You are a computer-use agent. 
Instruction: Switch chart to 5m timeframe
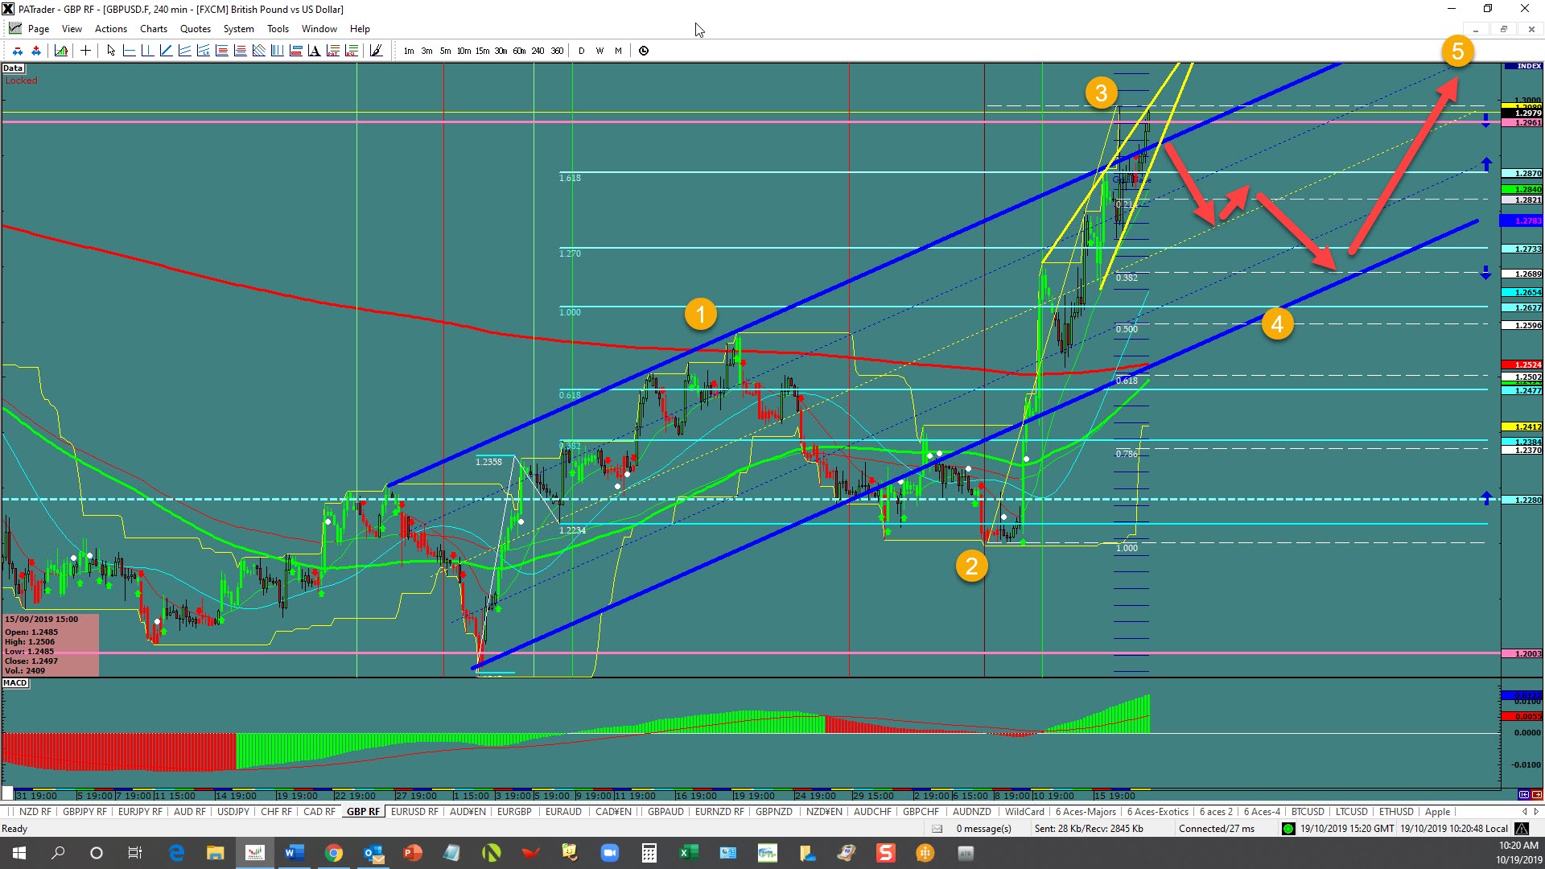click(x=445, y=51)
